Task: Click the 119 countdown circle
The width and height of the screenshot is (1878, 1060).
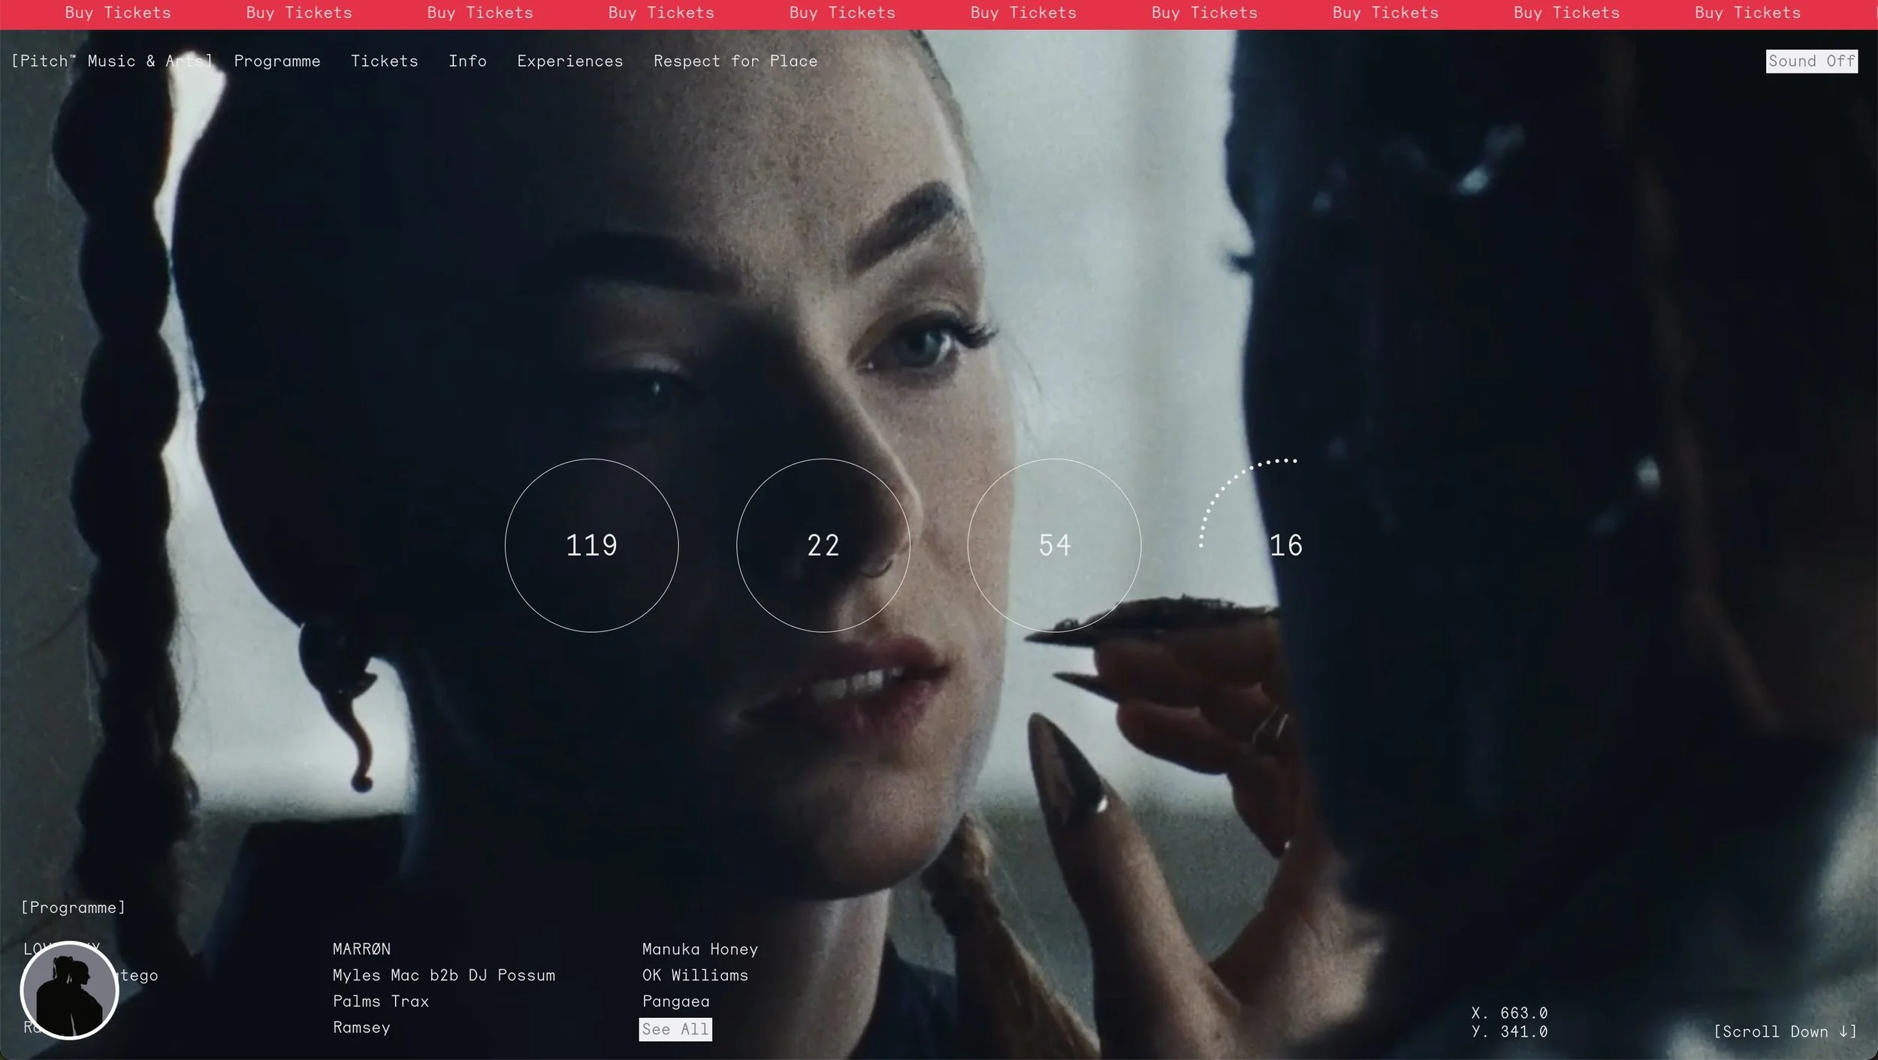Action: (591, 545)
